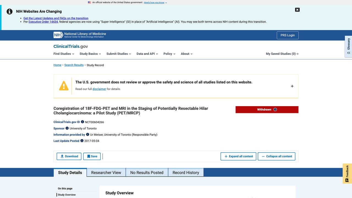Click info icon beside ClinicalTrials.gov ID
Screen dimensions: 352x198
[82, 122]
